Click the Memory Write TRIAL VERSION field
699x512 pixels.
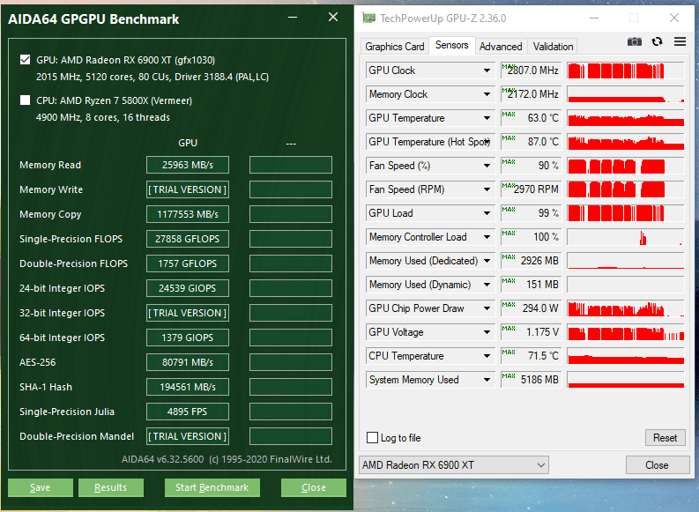coord(188,189)
